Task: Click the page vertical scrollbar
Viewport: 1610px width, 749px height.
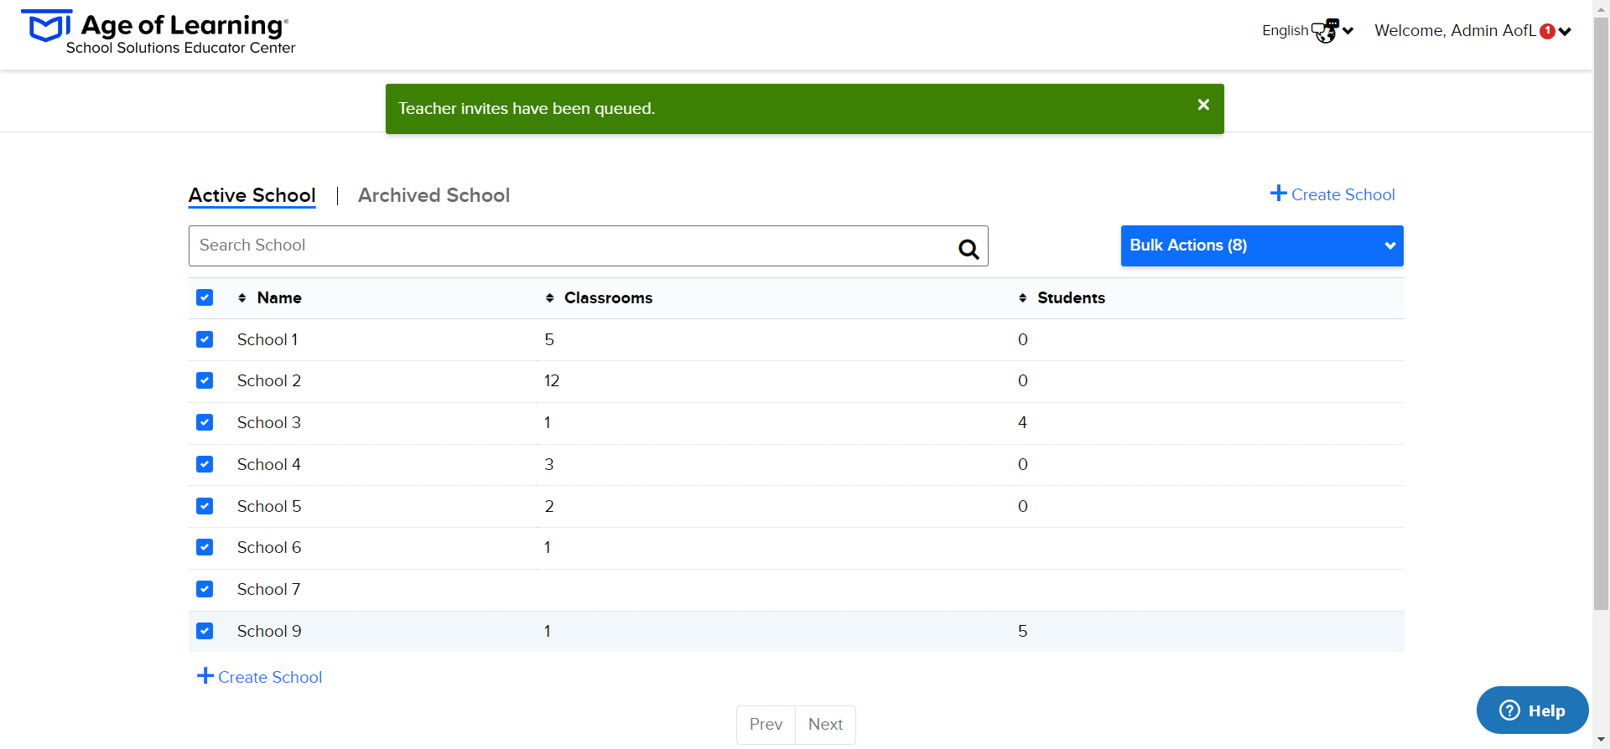Action: [x=1601, y=314]
